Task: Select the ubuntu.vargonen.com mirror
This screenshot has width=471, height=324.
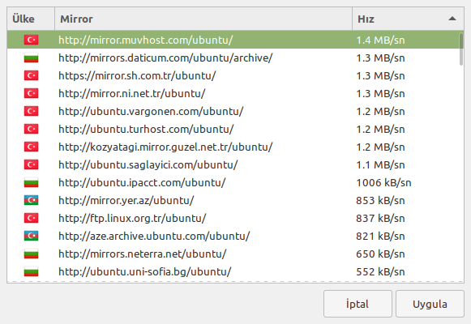Action: coord(233,111)
